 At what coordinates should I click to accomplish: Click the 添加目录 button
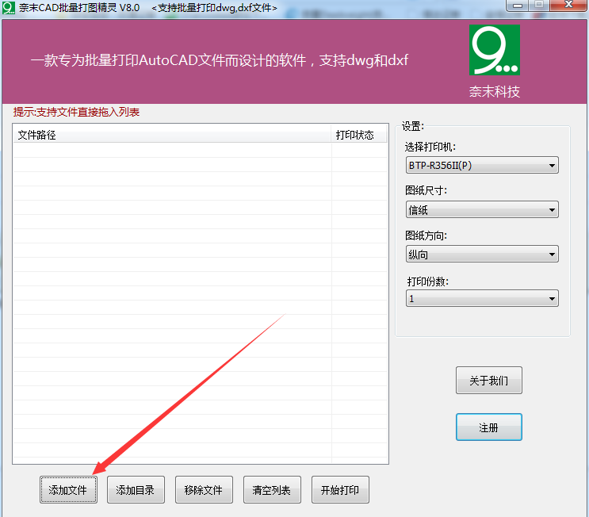[x=136, y=489]
